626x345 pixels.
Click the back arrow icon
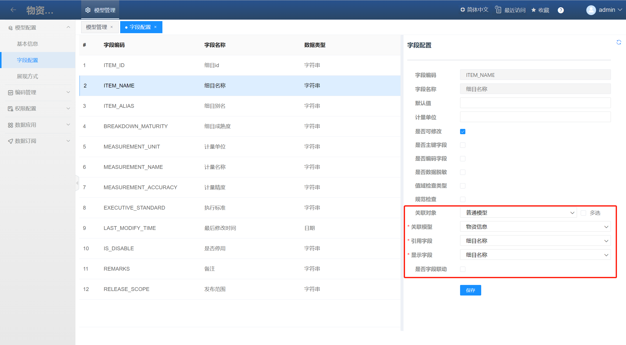[13, 10]
